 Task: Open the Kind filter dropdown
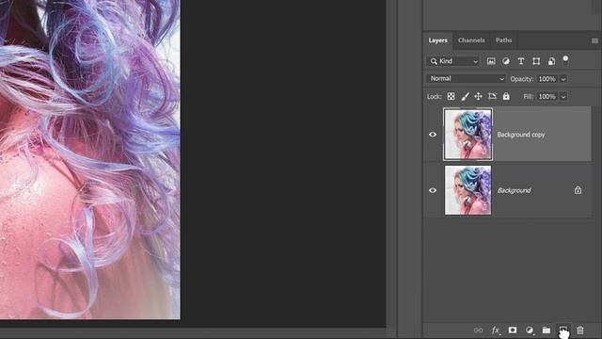click(x=453, y=61)
